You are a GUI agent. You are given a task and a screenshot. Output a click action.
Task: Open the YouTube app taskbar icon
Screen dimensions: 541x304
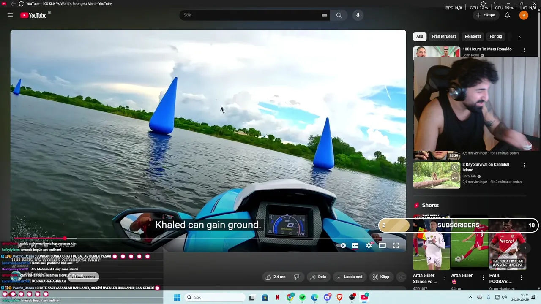tap(364, 297)
